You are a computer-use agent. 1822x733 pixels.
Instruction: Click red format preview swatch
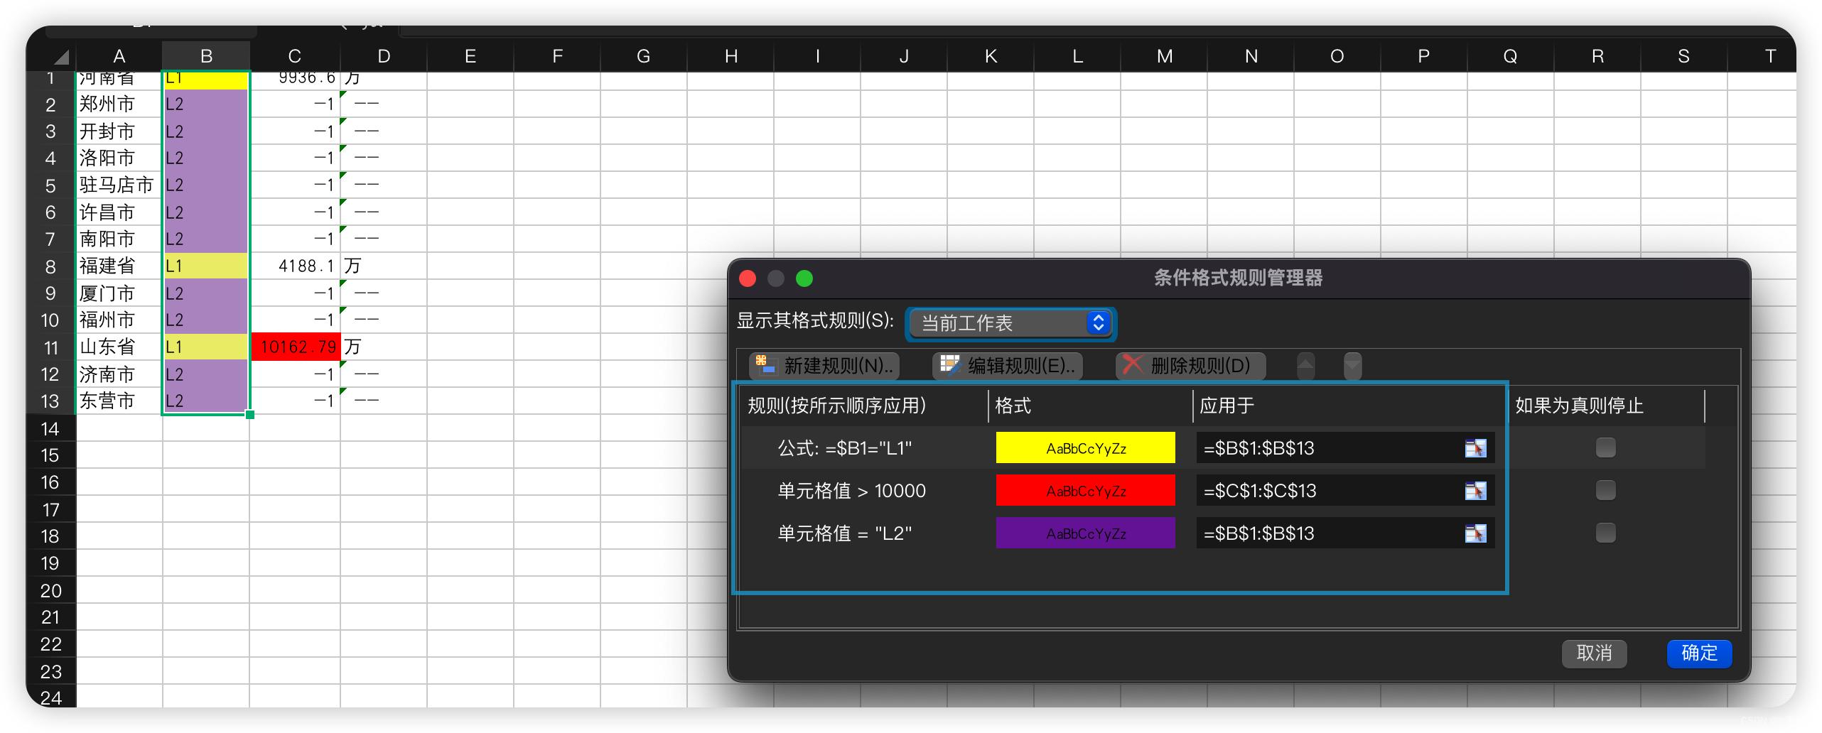tap(1085, 491)
